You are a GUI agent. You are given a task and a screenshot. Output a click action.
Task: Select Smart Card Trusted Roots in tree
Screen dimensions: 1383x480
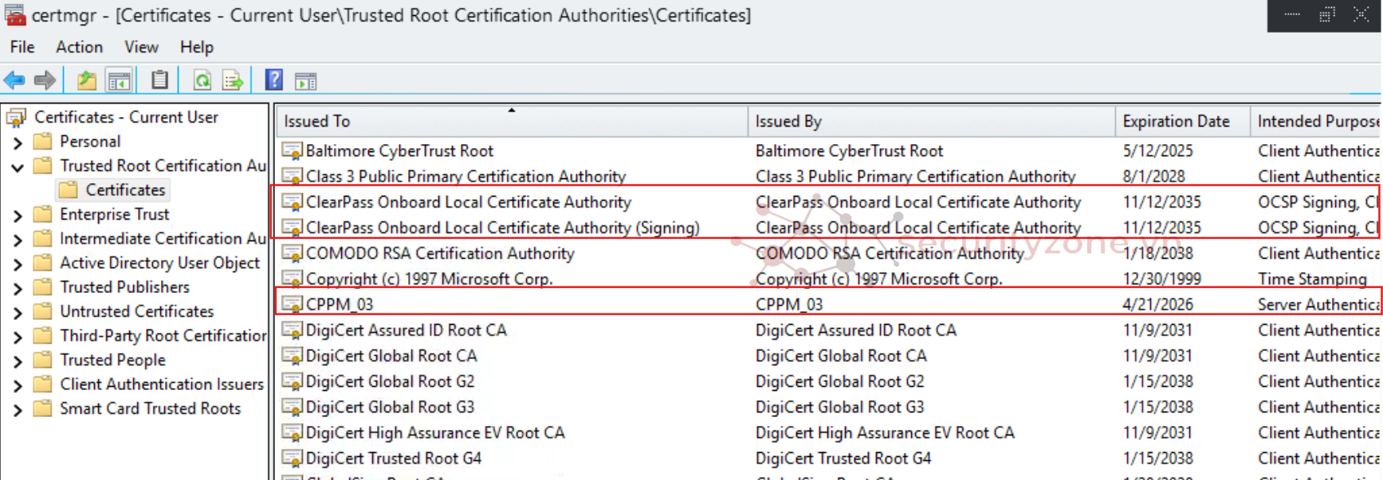pyautogui.click(x=150, y=409)
